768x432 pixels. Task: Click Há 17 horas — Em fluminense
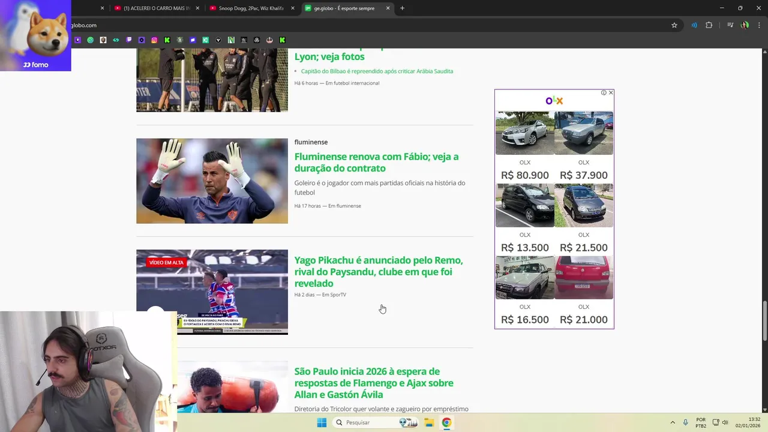[328, 206]
